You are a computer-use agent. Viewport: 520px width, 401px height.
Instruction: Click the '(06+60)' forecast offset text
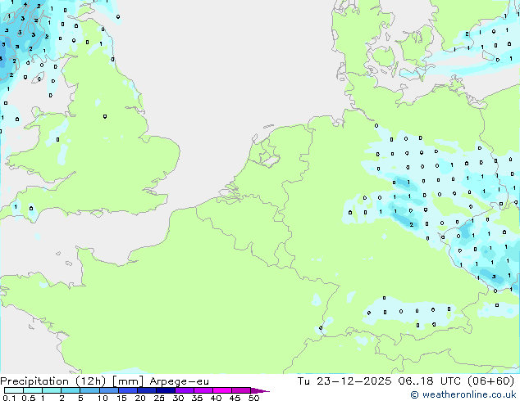pyautogui.click(x=490, y=381)
